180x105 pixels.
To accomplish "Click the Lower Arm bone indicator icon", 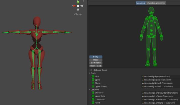I will (93, 99).
